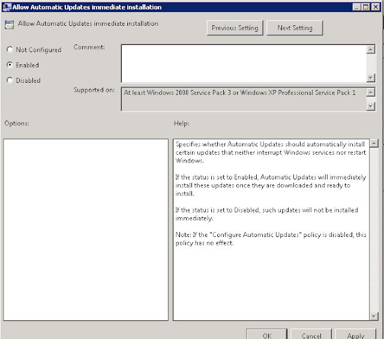Viewport: 384px width, 339px height.
Task: Click the Comment box scroll down arrow
Action: (x=371, y=78)
